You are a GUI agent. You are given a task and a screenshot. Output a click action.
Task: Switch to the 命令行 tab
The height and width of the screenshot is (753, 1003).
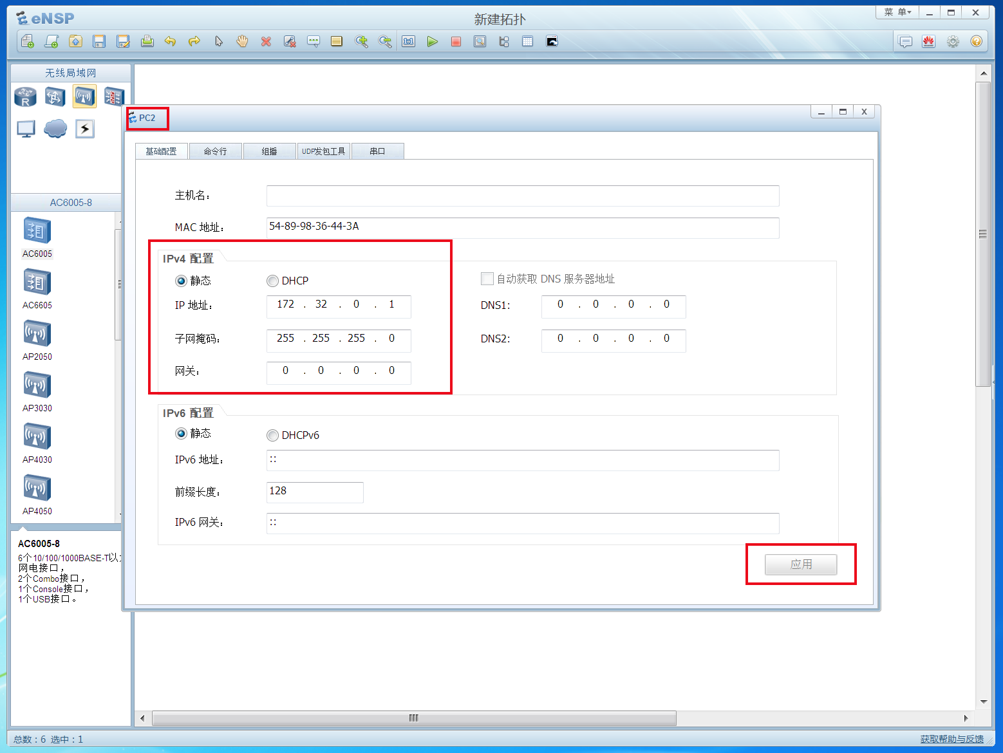tap(215, 151)
